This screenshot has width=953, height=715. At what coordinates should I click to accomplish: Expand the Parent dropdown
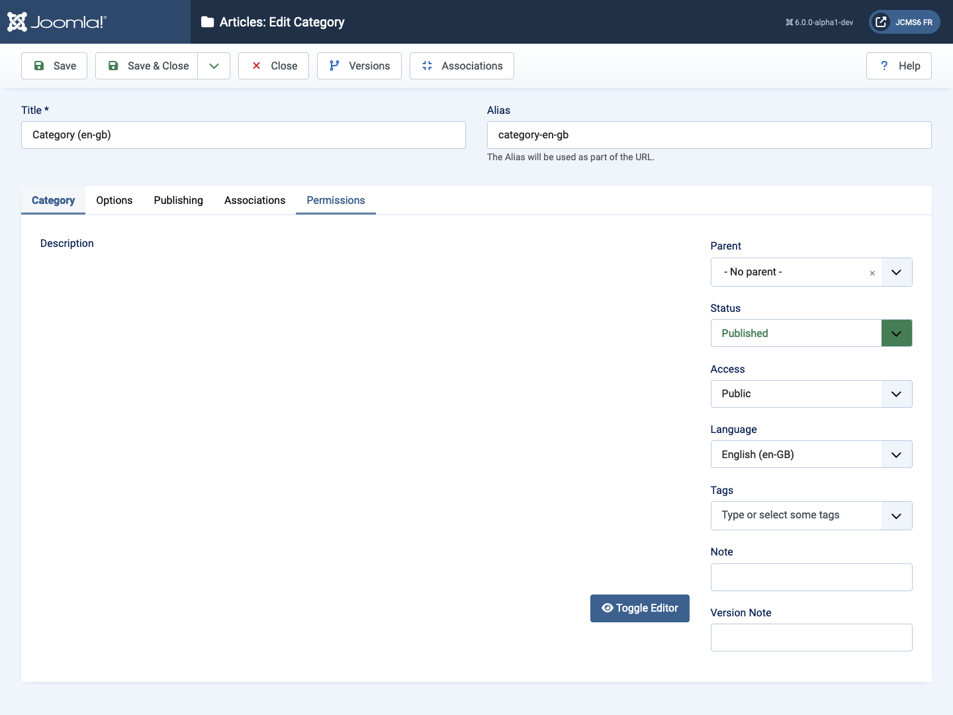896,272
